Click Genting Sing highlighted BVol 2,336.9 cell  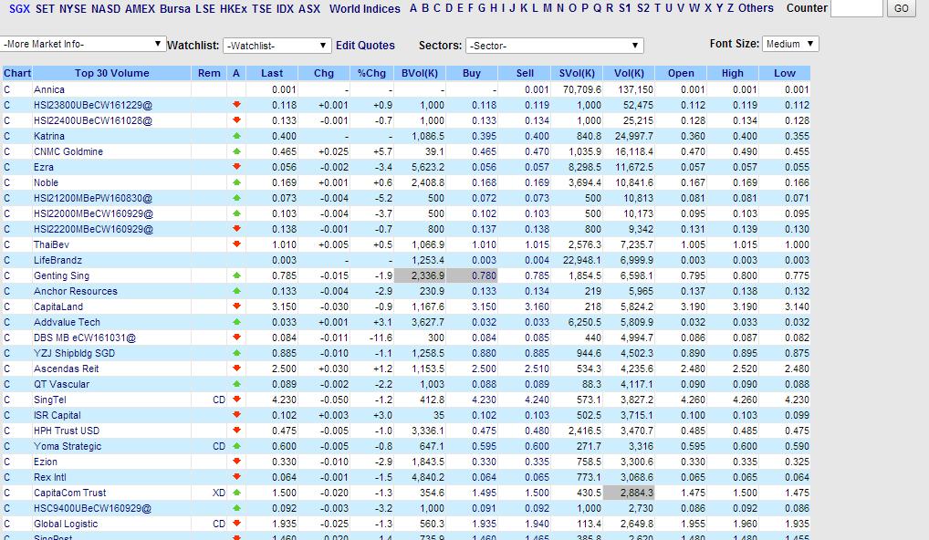point(420,275)
